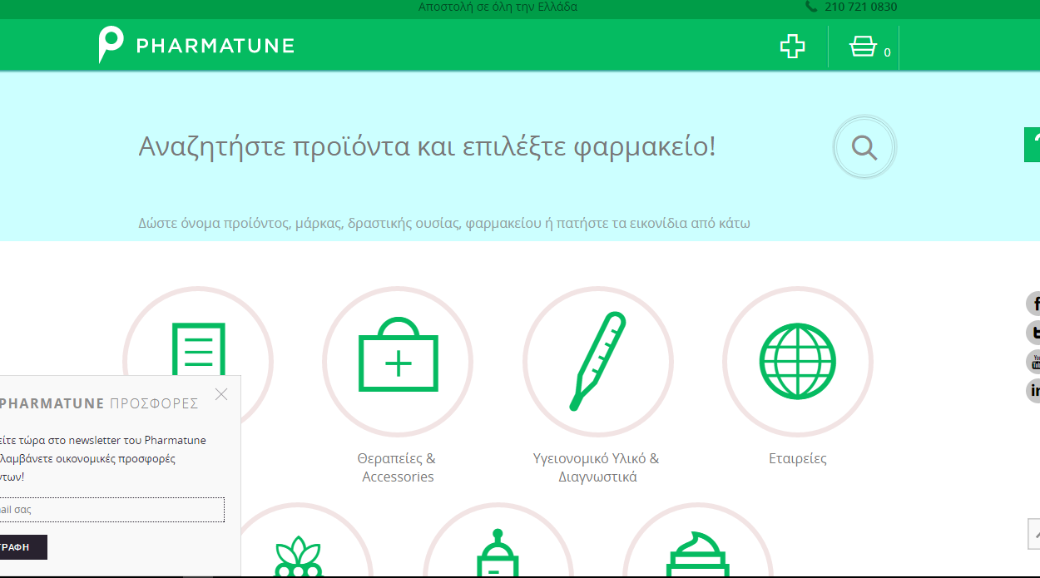The image size is (1040, 578).
Task: Select the globe Εταιρείες icon
Action: point(797,362)
